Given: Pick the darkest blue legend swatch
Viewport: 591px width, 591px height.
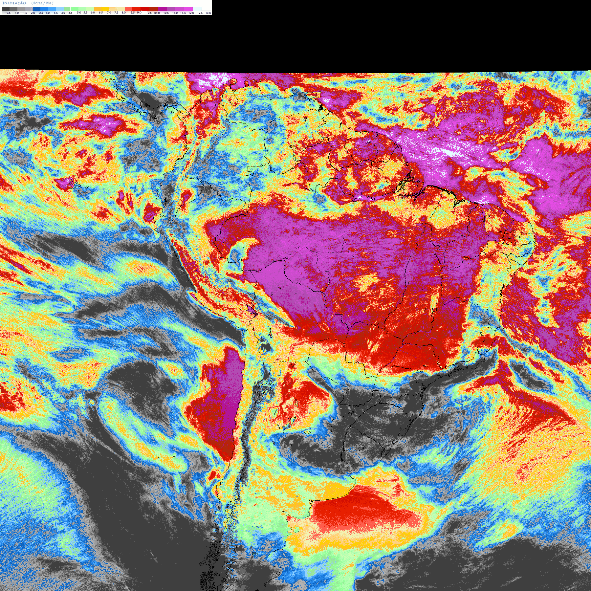Looking at the screenshot, I should [36, 9].
